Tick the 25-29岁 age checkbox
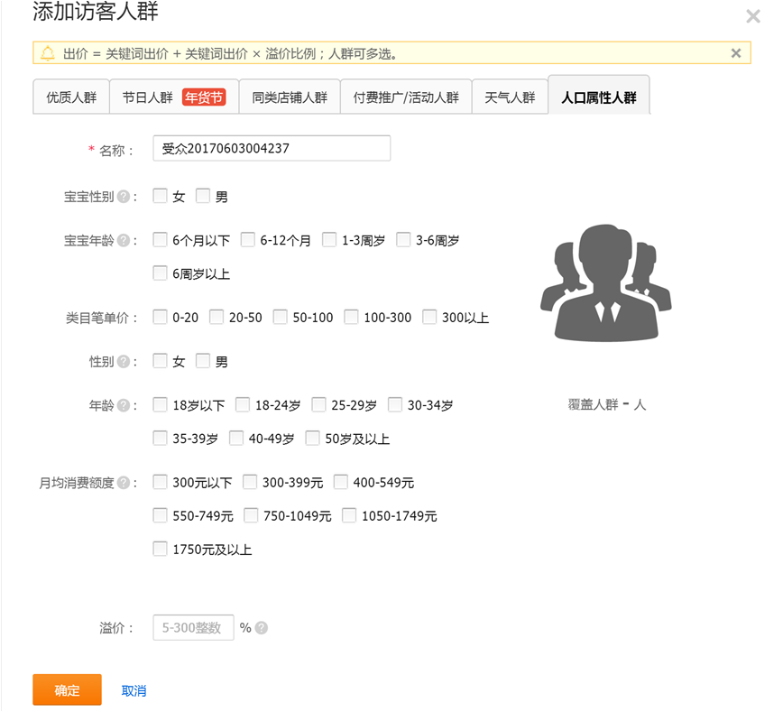The image size is (783, 712). click(319, 405)
